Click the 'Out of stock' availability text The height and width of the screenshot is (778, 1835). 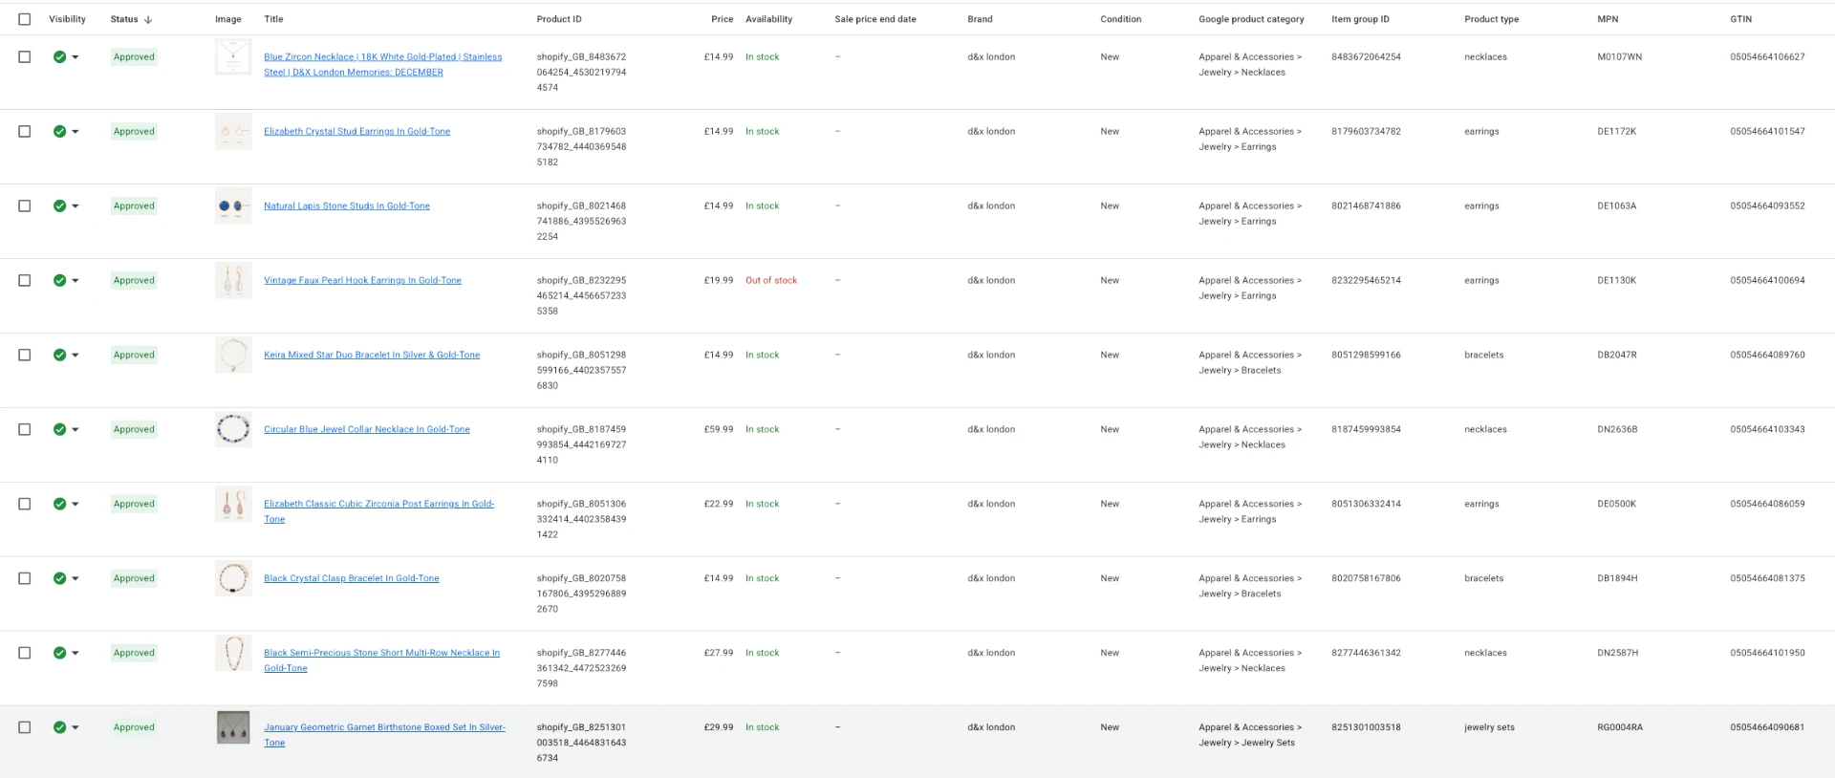(771, 281)
